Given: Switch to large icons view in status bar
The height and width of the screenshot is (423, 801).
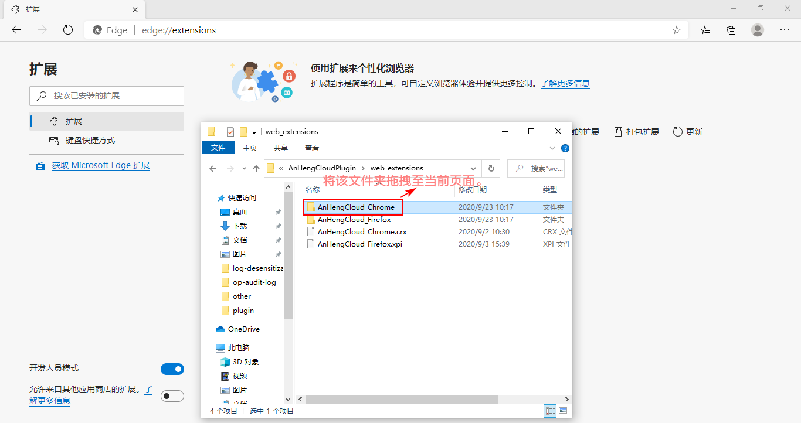Looking at the screenshot, I should [x=562, y=411].
